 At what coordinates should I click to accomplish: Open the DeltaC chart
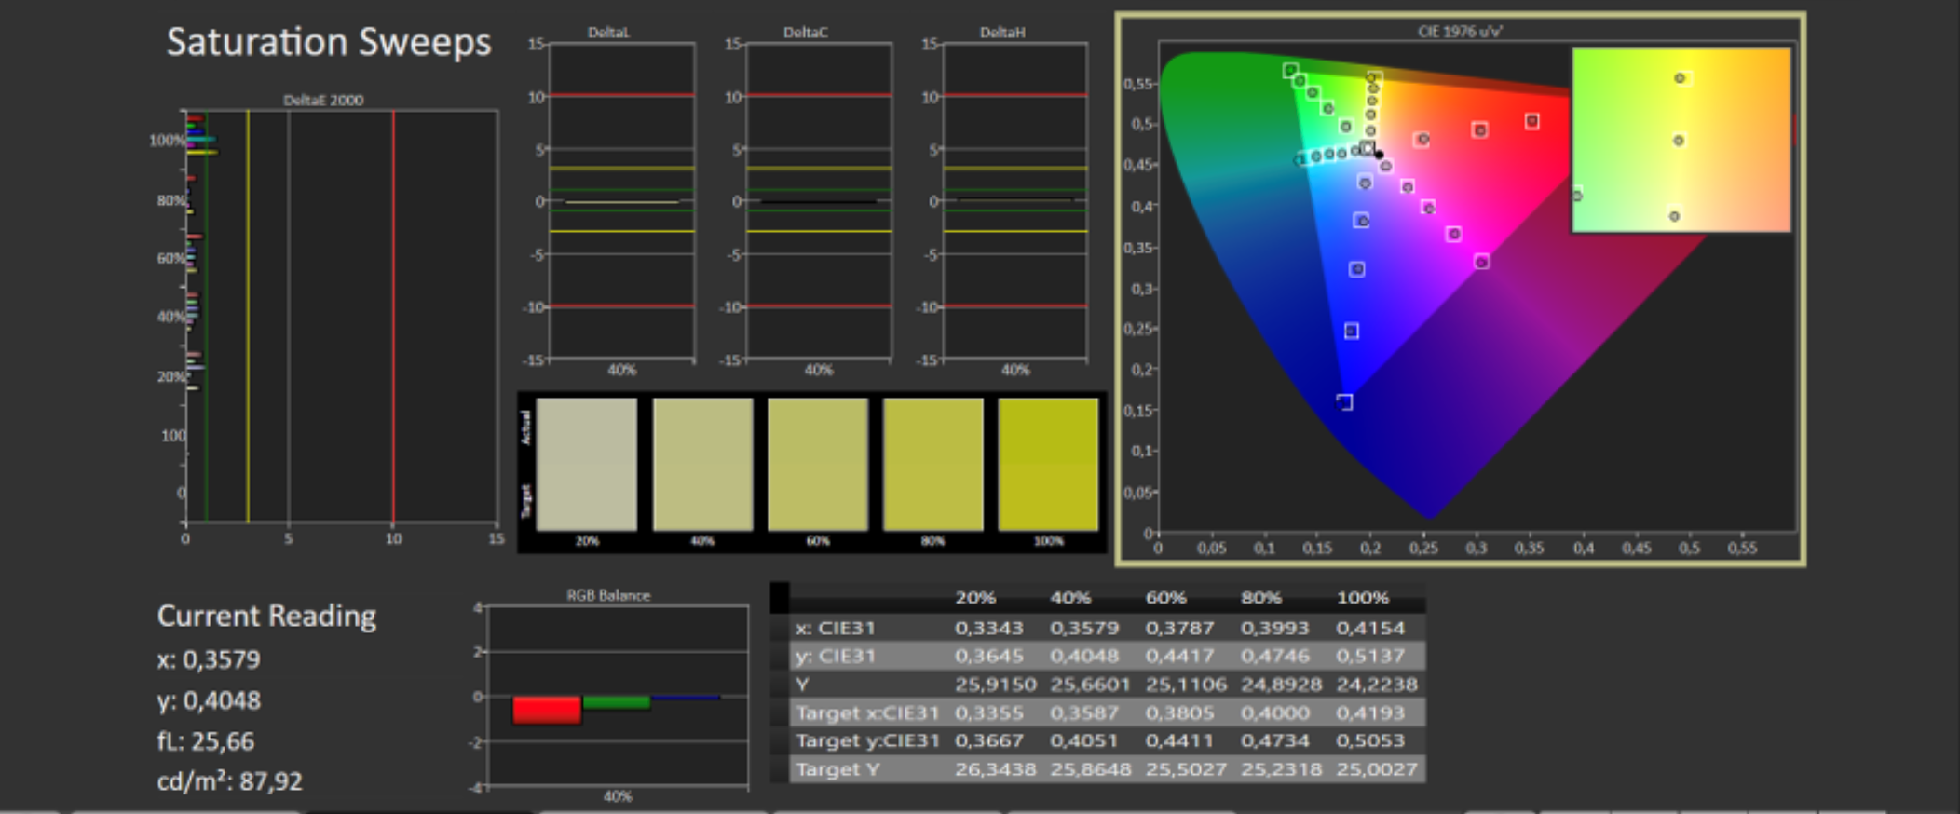click(818, 200)
